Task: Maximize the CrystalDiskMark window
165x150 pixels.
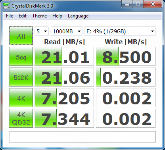Action: tap(138, 4)
